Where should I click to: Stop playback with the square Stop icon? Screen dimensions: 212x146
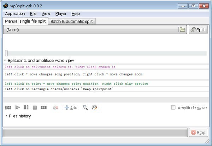coord(35,108)
